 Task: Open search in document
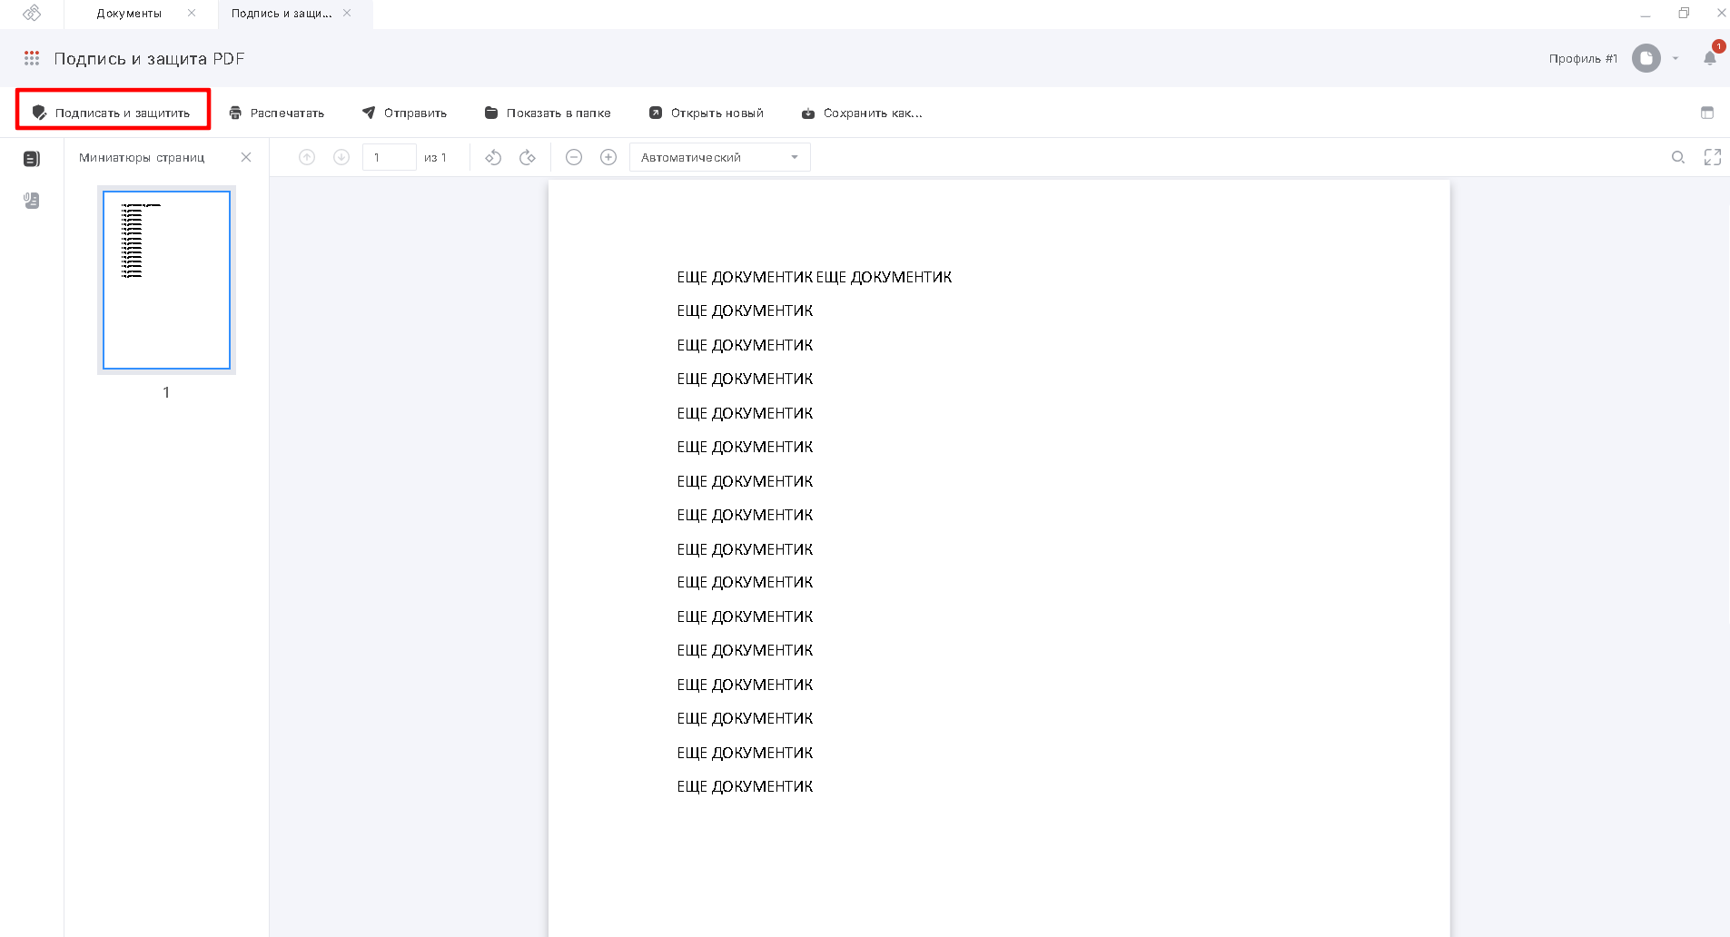pyautogui.click(x=1678, y=157)
